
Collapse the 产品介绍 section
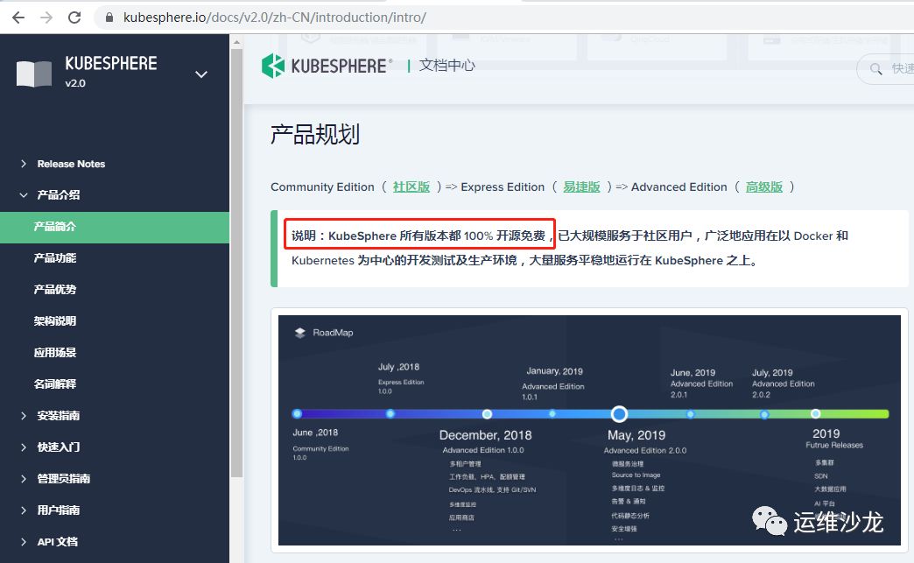(x=58, y=194)
